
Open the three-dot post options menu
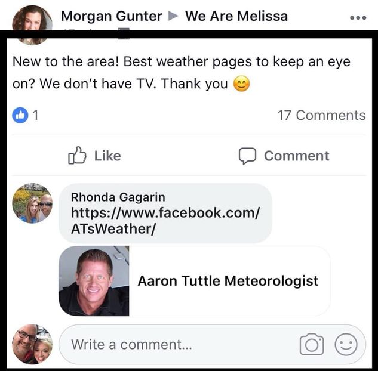pos(358,17)
